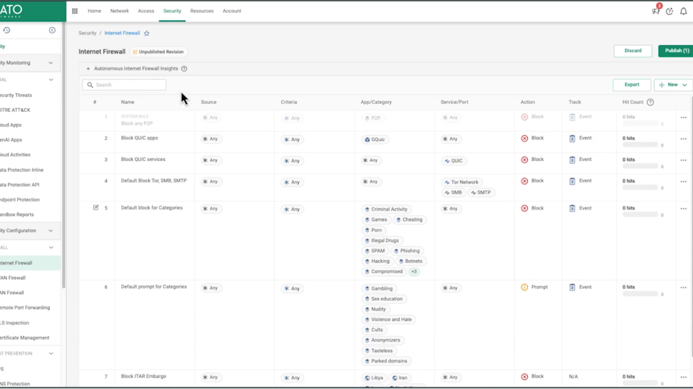Click the notifications bell icon

683,11
